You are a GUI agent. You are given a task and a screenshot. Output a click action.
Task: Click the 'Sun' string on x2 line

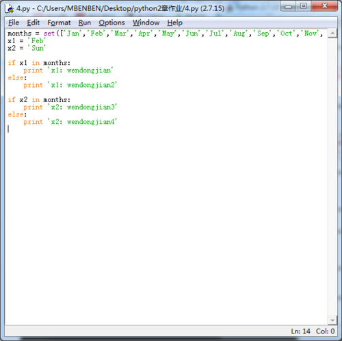tap(36, 48)
